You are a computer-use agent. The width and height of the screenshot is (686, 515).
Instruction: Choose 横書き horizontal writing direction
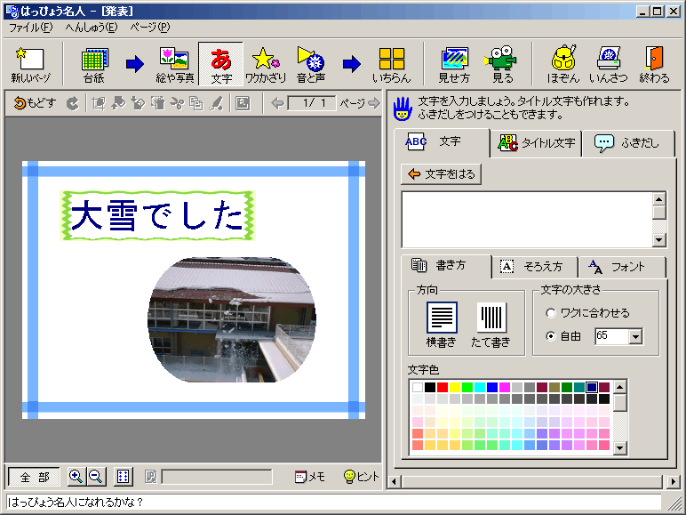tap(442, 324)
